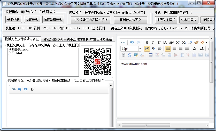Click HTML source icon in right editor
Viewport: 216px width, 131px height.
[123, 43]
